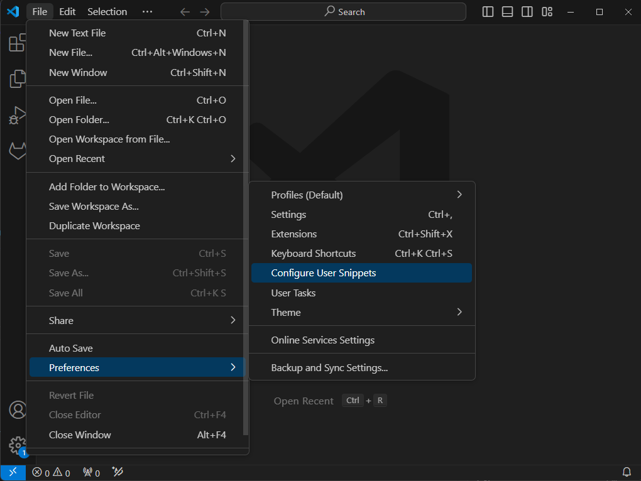Click the errors and warnings status item
This screenshot has height=481, width=641.
50,472
